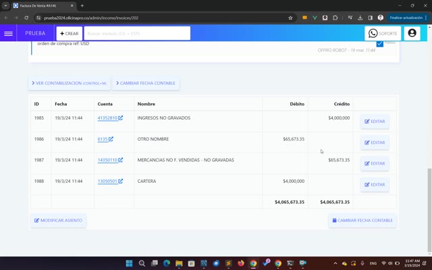Open the user account profile icon
Image resolution: width=432 pixels, height=270 pixels.
(x=412, y=33)
